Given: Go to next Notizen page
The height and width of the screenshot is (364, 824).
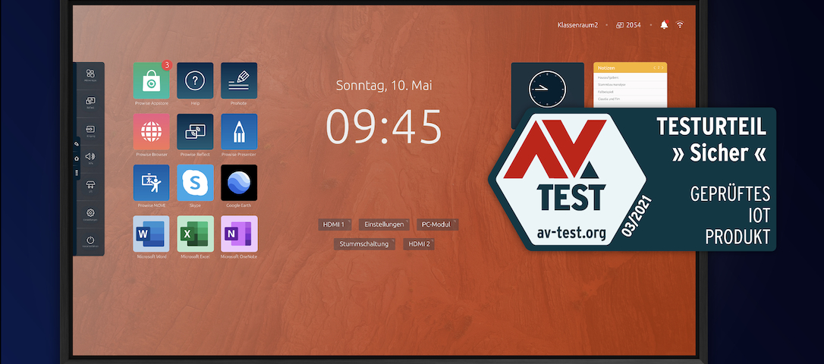Looking at the screenshot, I should coord(662,67).
